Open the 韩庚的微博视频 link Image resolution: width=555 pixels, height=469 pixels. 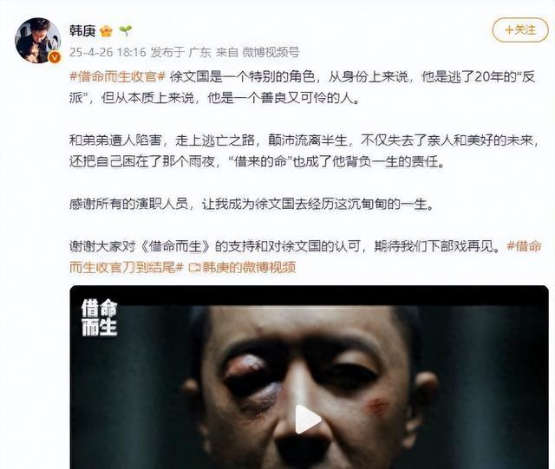point(249,268)
